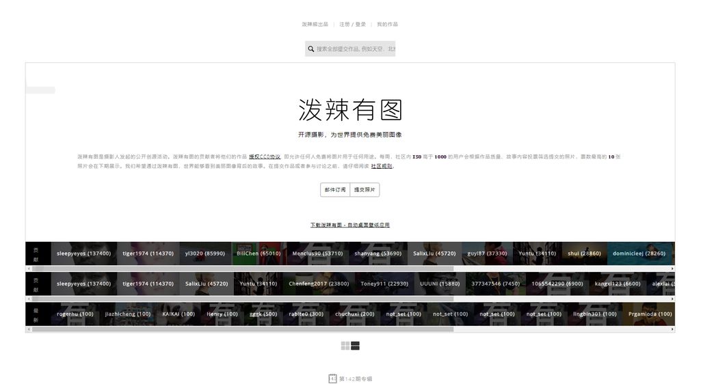Image resolution: width=701 pixels, height=384 pixels.
Task: Click the horizontal scrollbar under the Chenfeng2017 row
Action: 243,299
